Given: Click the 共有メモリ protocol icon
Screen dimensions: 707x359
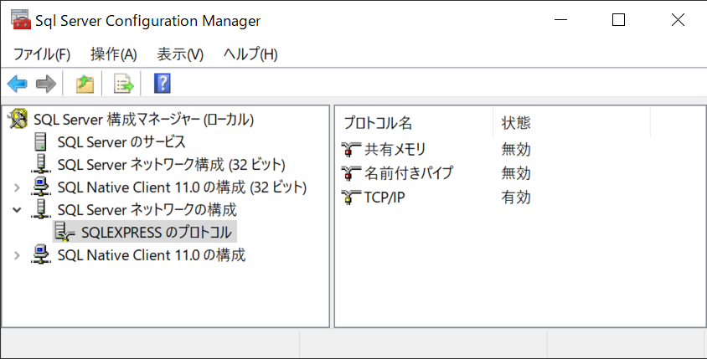Looking at the screenshot, I should pos(351,150).
